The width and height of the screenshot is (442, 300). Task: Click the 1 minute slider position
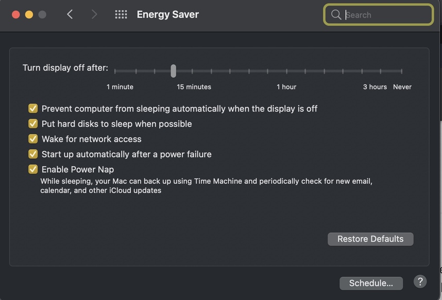pos(115,71)
